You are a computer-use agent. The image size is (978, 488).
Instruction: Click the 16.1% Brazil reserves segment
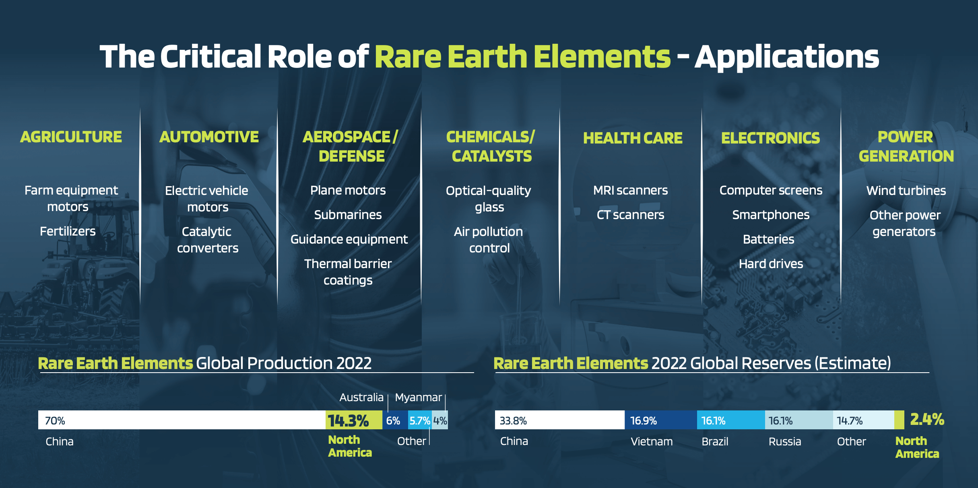730,420
